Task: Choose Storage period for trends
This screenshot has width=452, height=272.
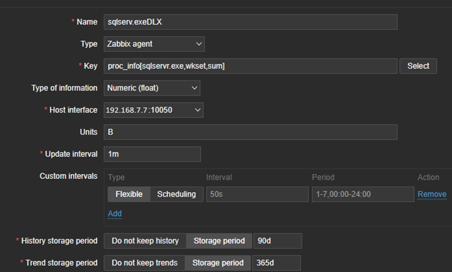Action: coord(218,263)
